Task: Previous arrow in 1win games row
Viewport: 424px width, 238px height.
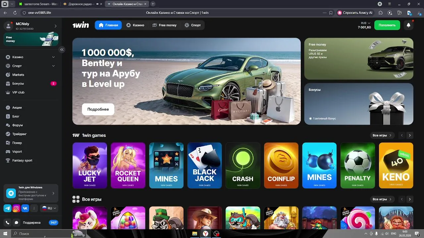Action: point(402,135)
